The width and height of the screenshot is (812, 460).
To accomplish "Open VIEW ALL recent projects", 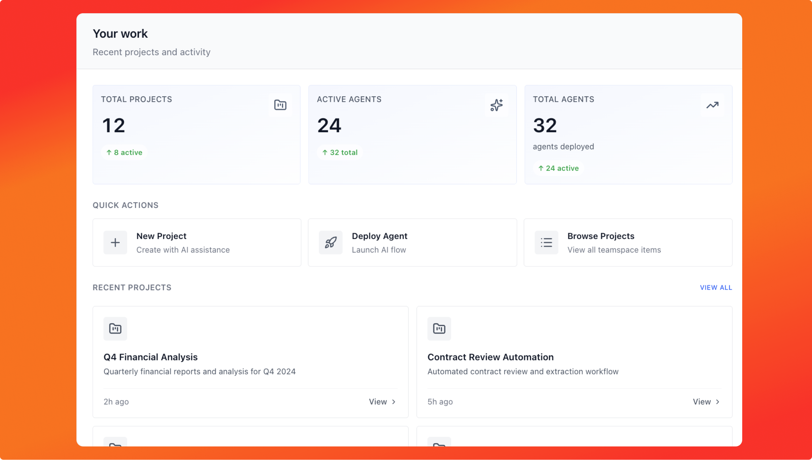I will click(x=716, y=287).
